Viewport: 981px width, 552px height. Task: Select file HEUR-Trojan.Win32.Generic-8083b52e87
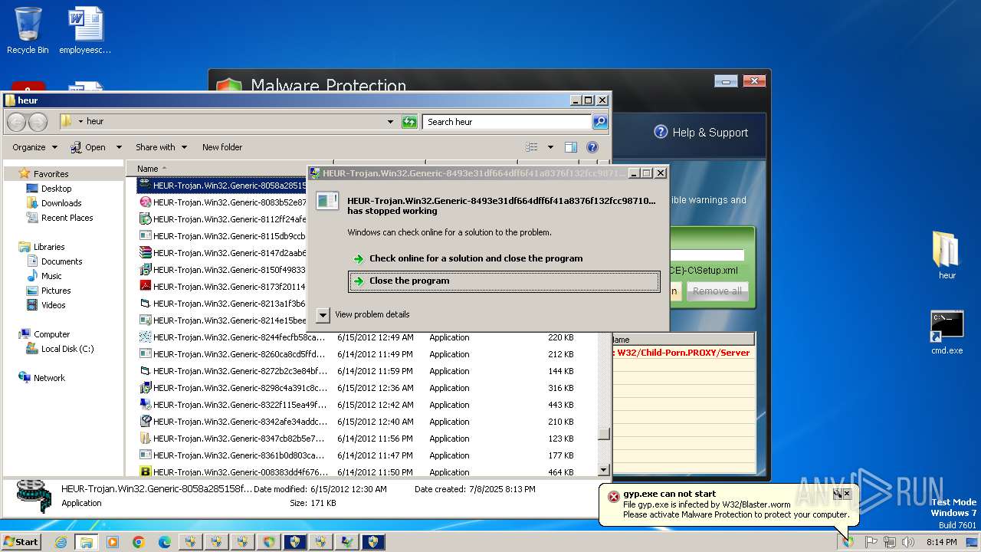(222, 202)
